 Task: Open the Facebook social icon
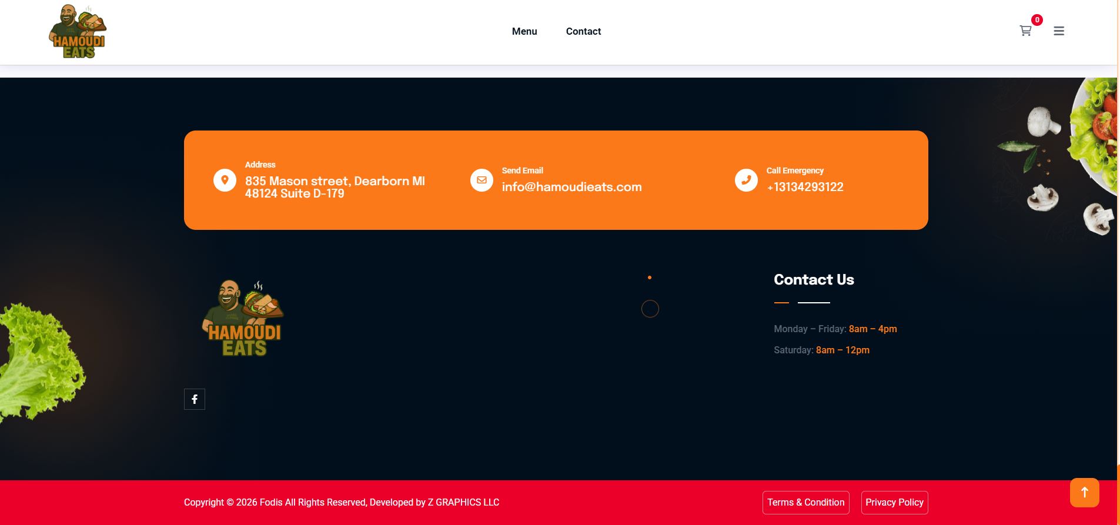tap(195, 399)
